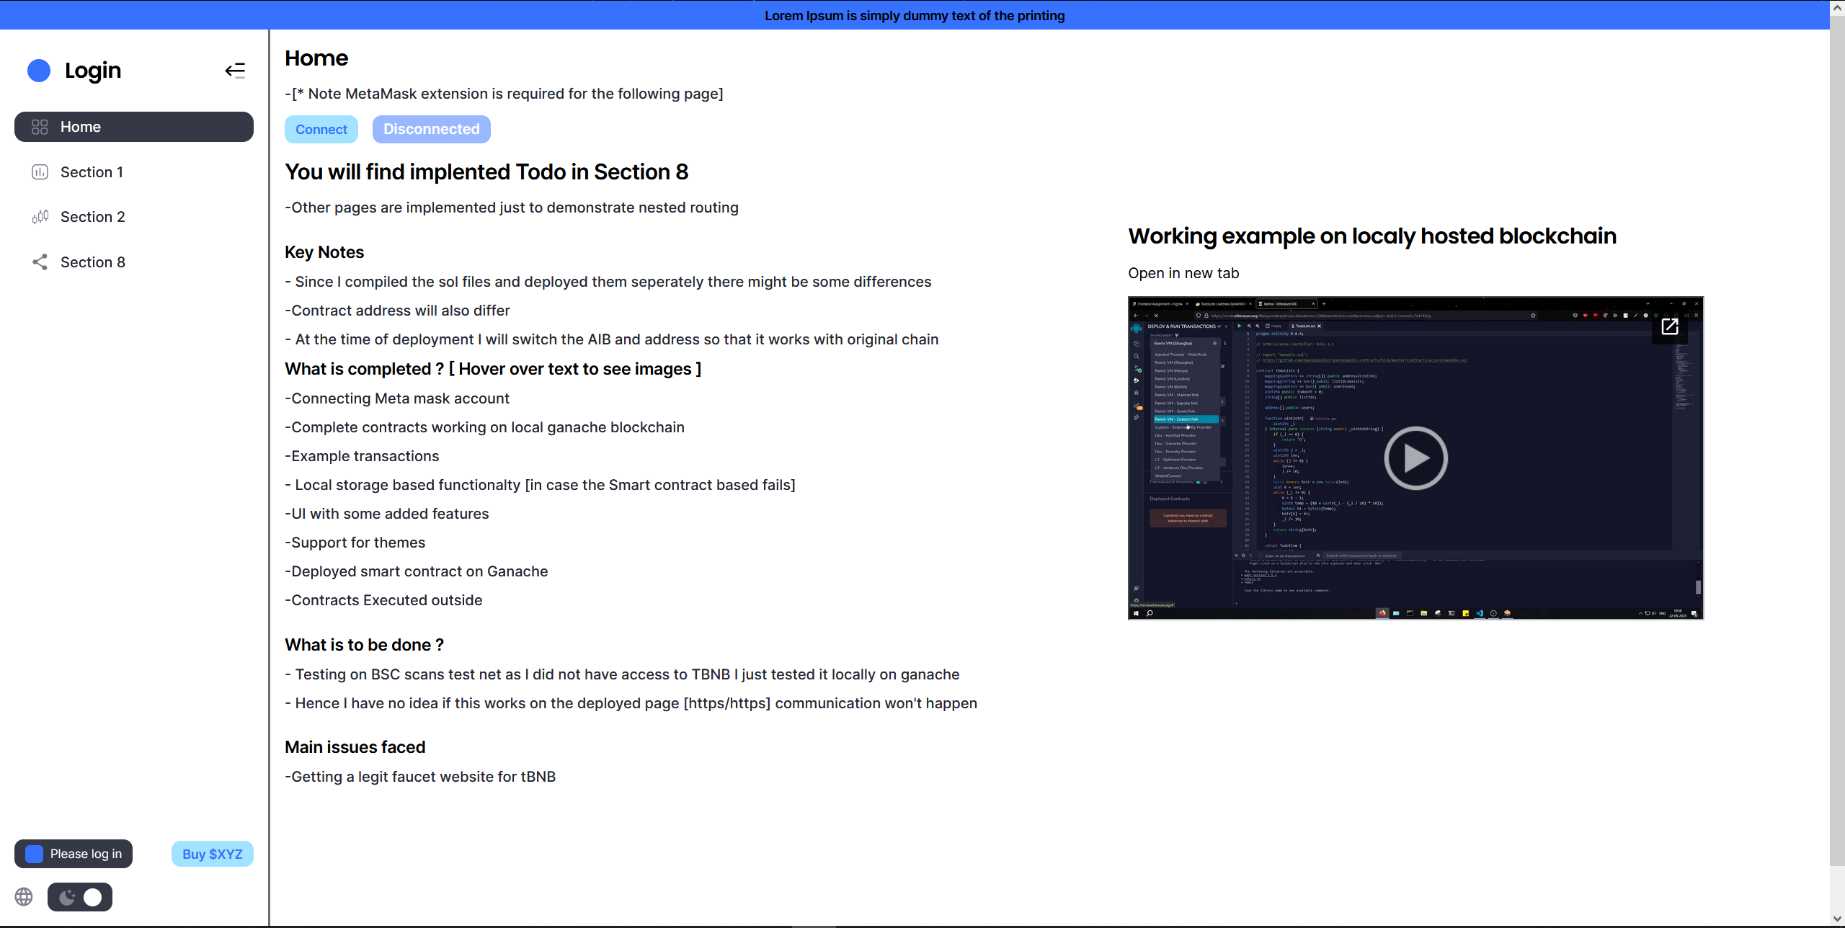The image size is (1845, 928).
Task: Click the top Lorem Ipsum banner
Action: 914,15
